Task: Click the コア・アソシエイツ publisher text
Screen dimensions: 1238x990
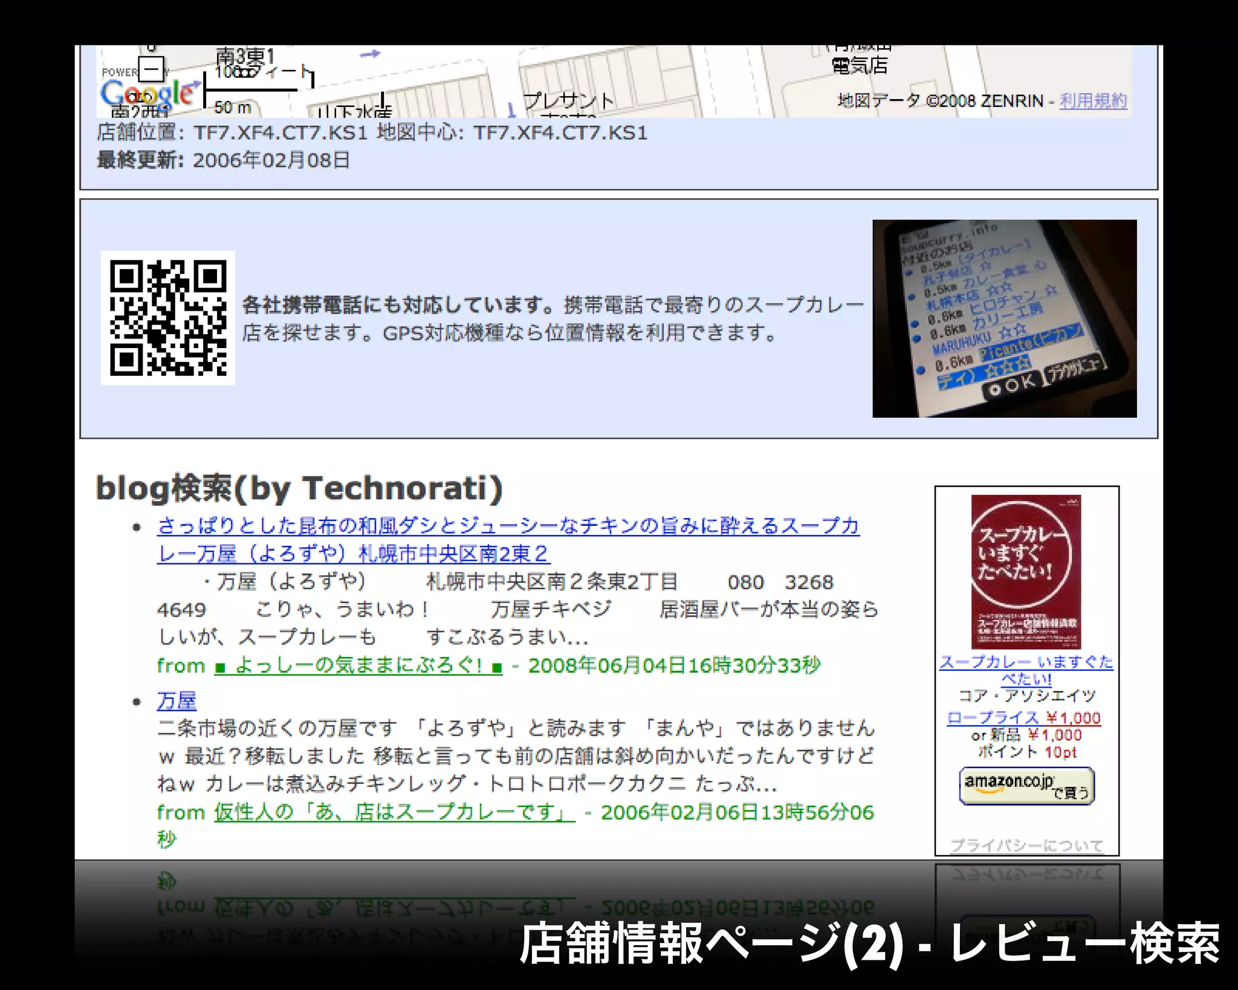Action: [1026, 696]
